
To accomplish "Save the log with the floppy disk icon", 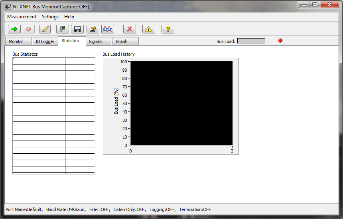I will pos(77,29).
